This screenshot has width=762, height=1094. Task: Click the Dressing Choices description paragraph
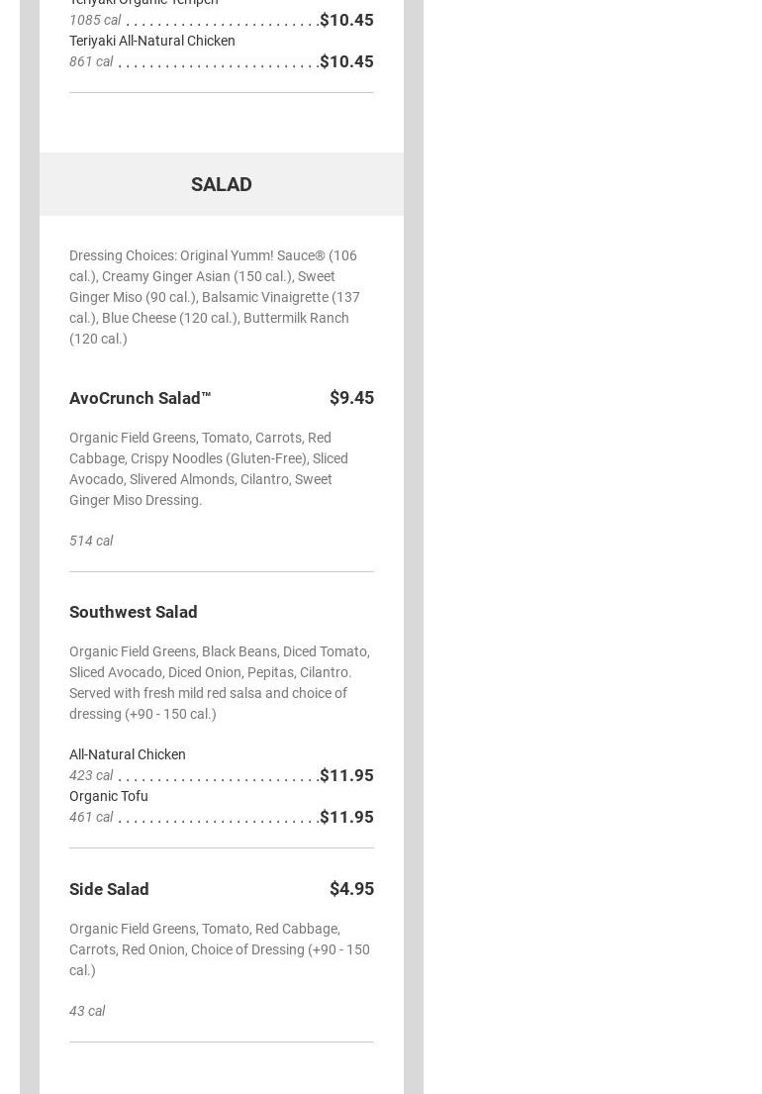(215, 297)
